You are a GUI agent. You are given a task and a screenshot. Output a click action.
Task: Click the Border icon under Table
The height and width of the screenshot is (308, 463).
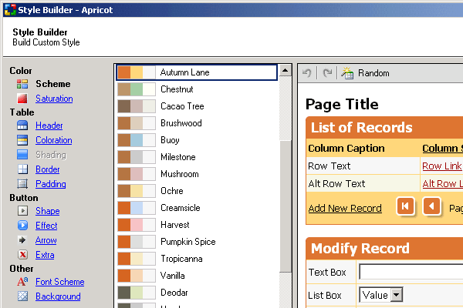[x=22, y=169]
